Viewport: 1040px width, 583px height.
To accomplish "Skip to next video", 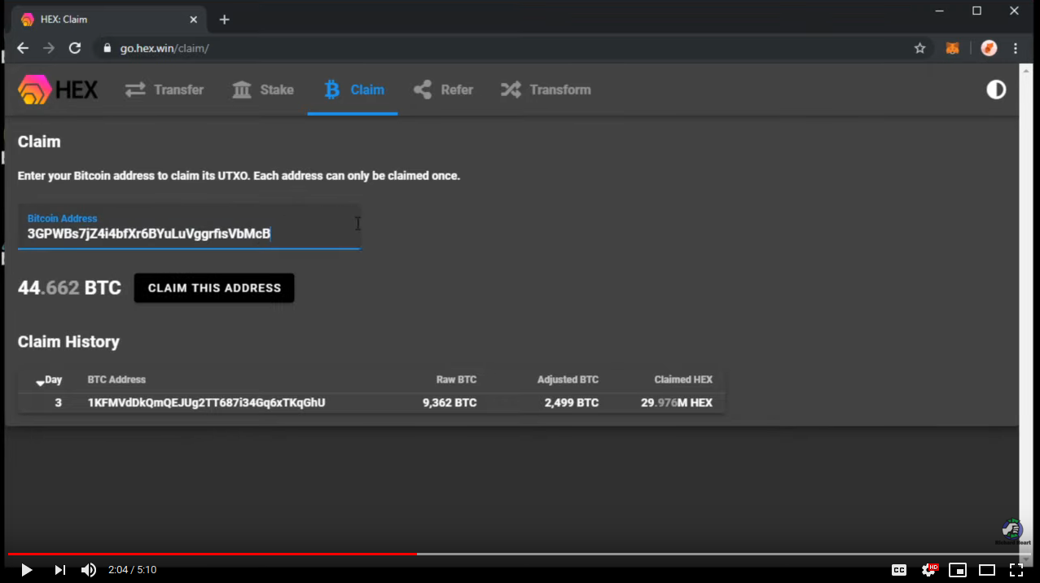I will [x=59, y=570].
